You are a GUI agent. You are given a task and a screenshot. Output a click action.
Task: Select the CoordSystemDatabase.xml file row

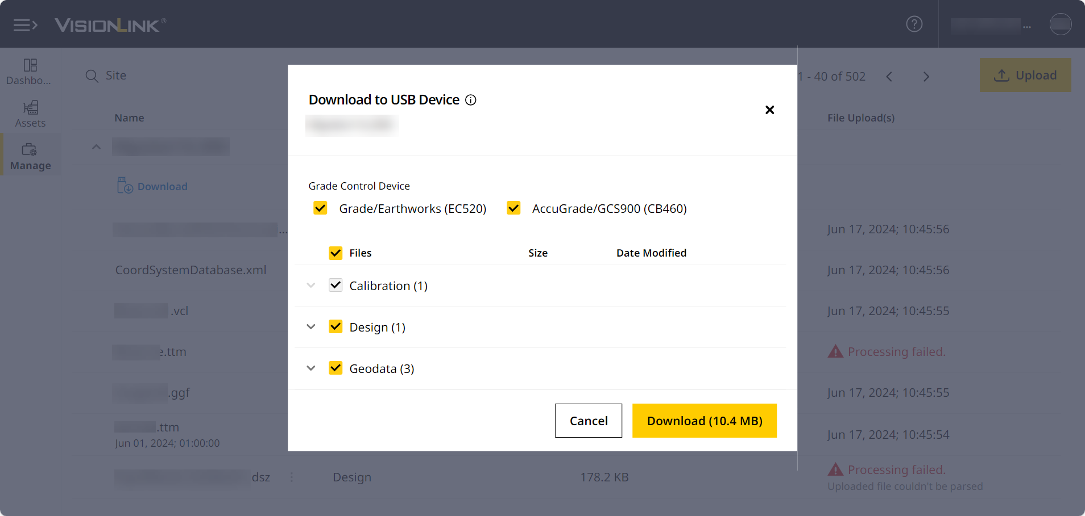pyautogui.click(x=191, y=270)
